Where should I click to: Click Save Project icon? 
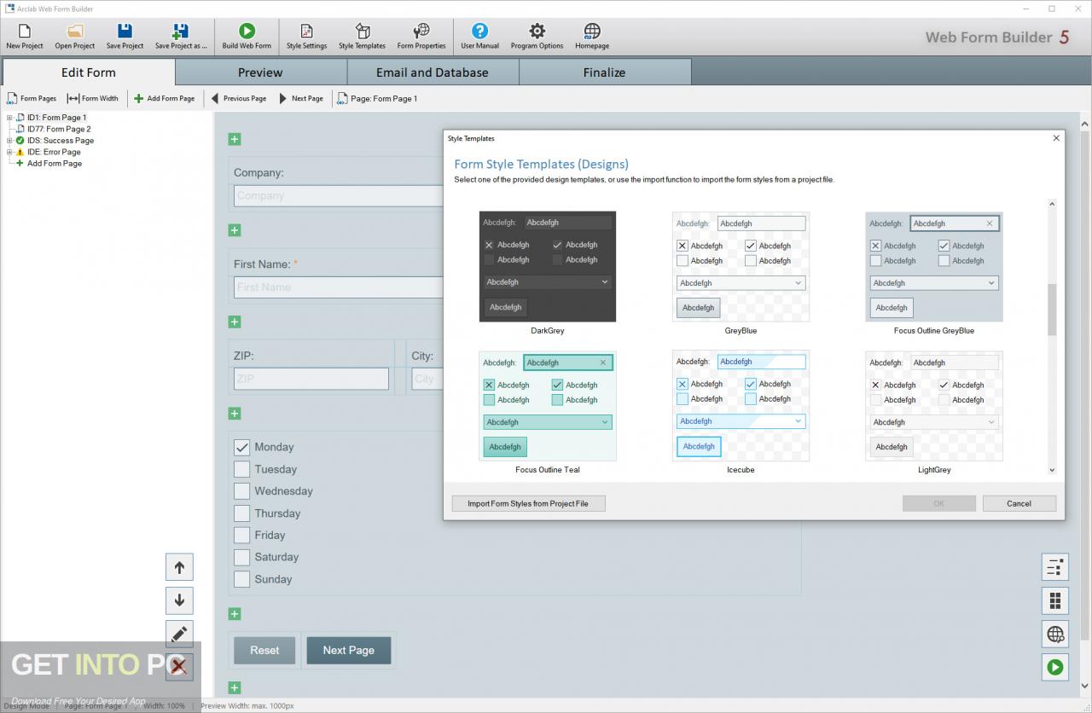click(125, 36)
